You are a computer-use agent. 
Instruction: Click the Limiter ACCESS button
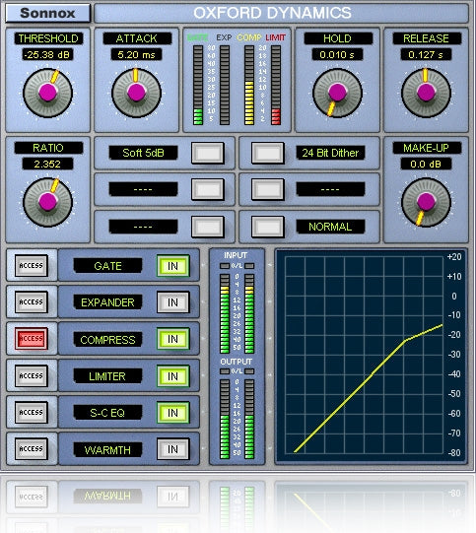click(x=31, y=375)
